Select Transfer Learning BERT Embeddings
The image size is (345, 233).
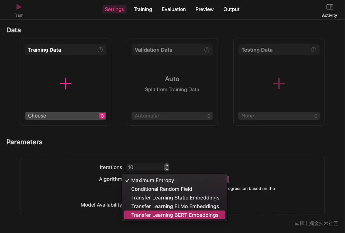[175, 215]
